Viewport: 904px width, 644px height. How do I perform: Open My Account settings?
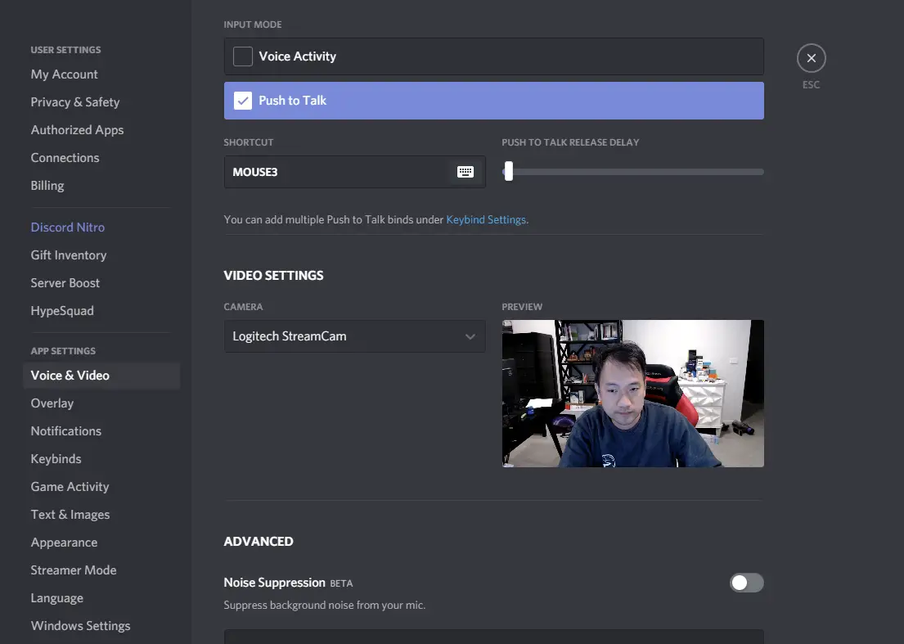(64, 74)
